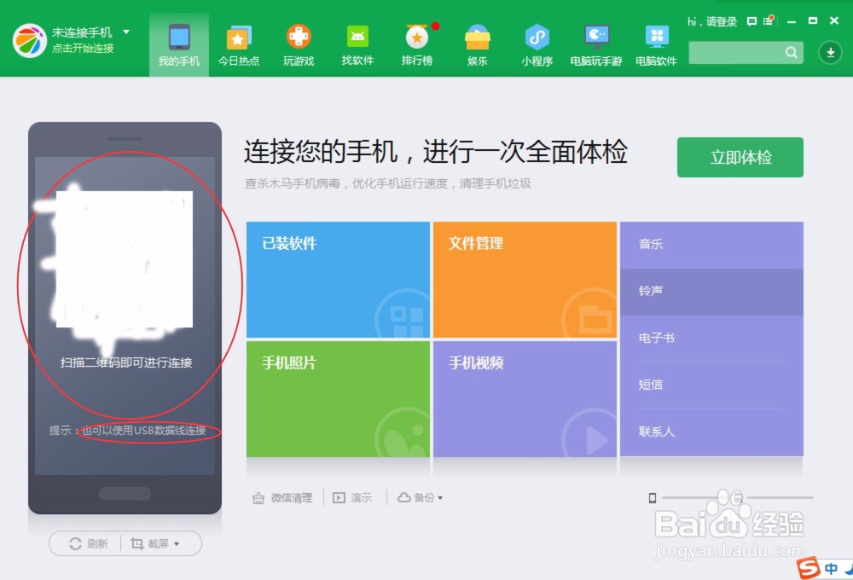Screen dimensions: 853x580
Task: Click the heading 连接您的手机，进行一次全面体检
Action: tap(435, 151)
